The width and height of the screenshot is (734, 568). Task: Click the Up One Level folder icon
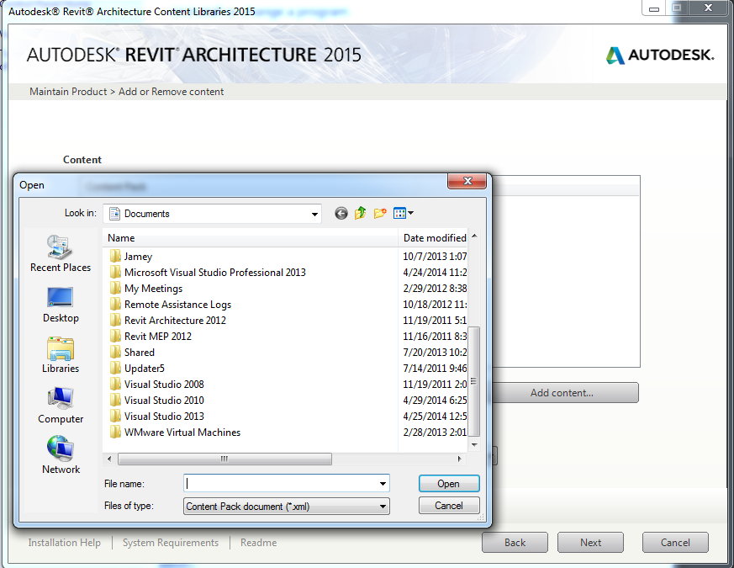click(x=360, y=214)
